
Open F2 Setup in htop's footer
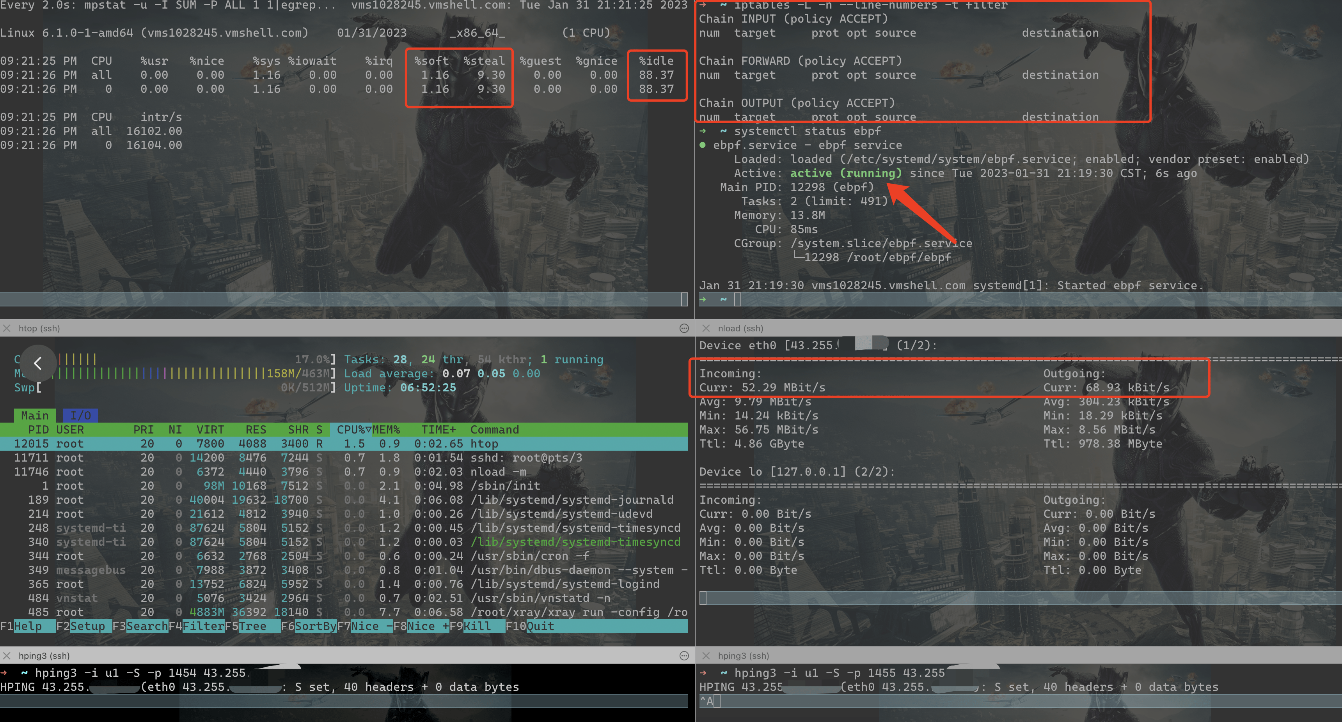(x=87, y=626)
